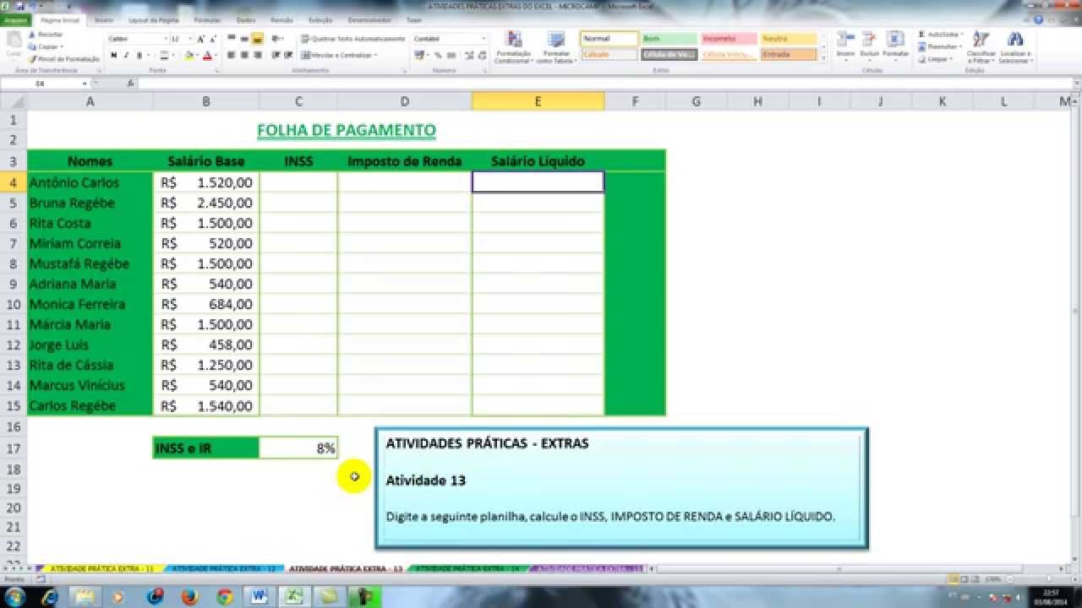The image size is (1082, 608).
Task: Click the Formatação Condicional icon
Action: point(512,40)
